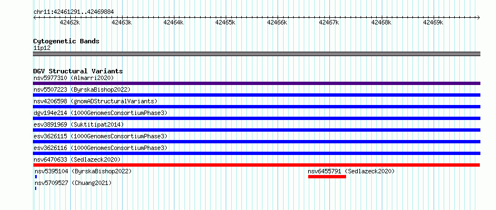Open variant nsv5507223 (ByrskaBishop2022) label
This screenshot has height=210, width=496.
pos(82,89)
